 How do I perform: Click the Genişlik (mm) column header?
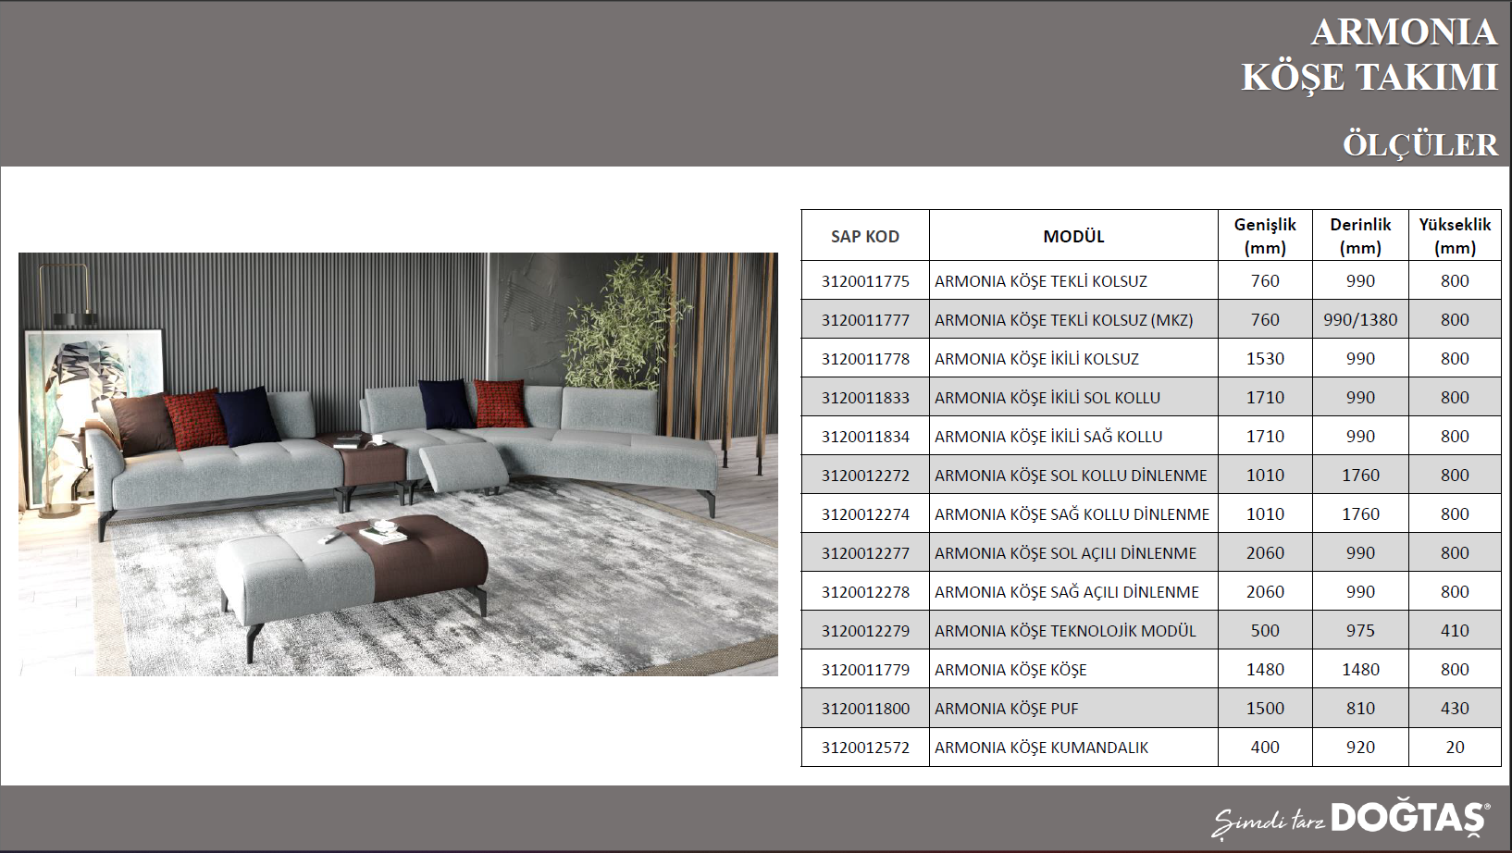1265,236
